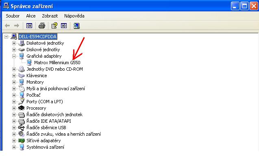This screenshot has width=259, height=156.
Task: Click the Diskové jednotky drive icon
Action: [22, 50]
